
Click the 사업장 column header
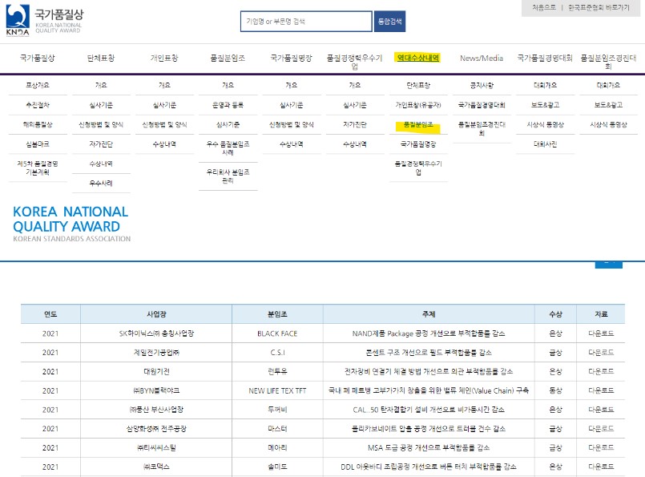pos(156,314)
